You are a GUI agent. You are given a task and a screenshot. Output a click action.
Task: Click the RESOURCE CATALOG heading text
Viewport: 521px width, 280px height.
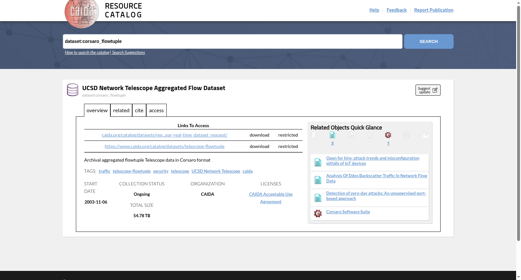coord(123,10)
